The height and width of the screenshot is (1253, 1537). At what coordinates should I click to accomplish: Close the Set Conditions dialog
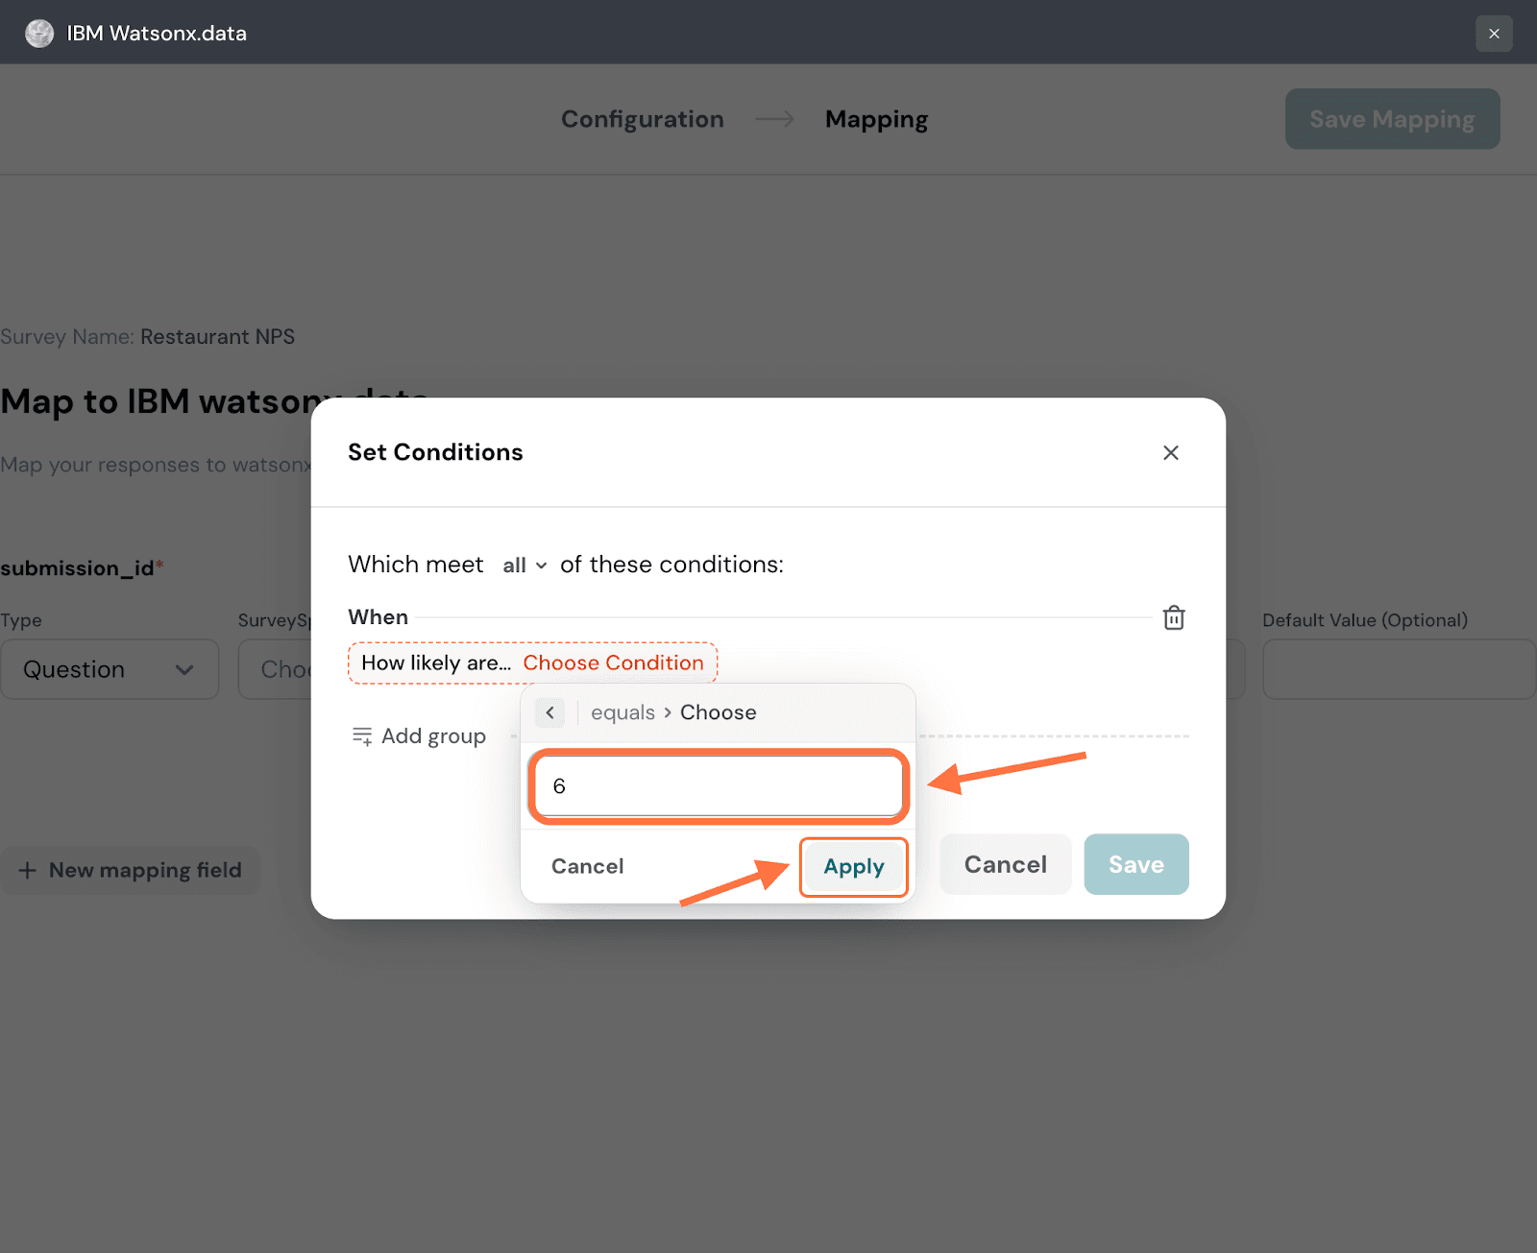click(x=1170, y=452)
